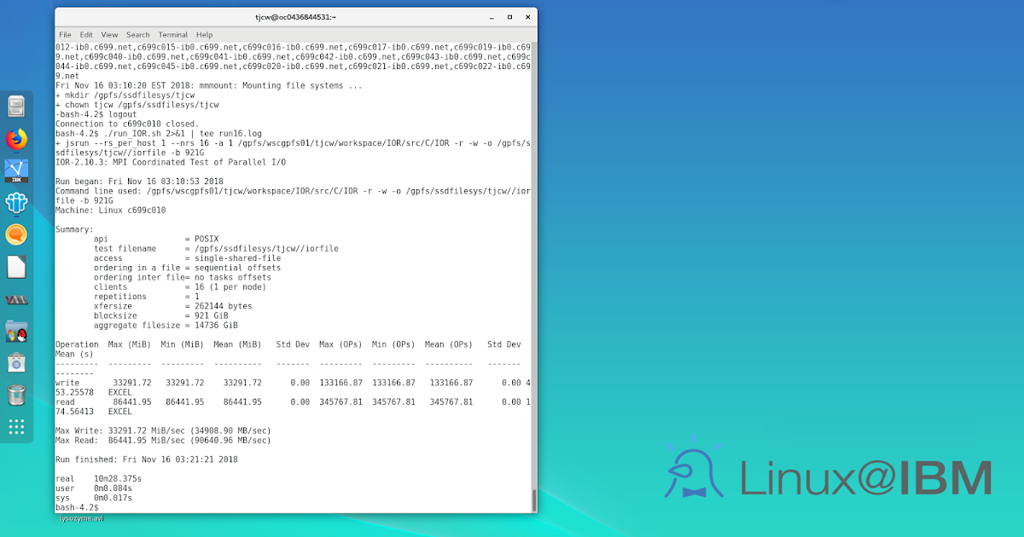Open IBM Notes from the dock
The width and height of the screenshot is (1024, 537).
coord(16,202)
